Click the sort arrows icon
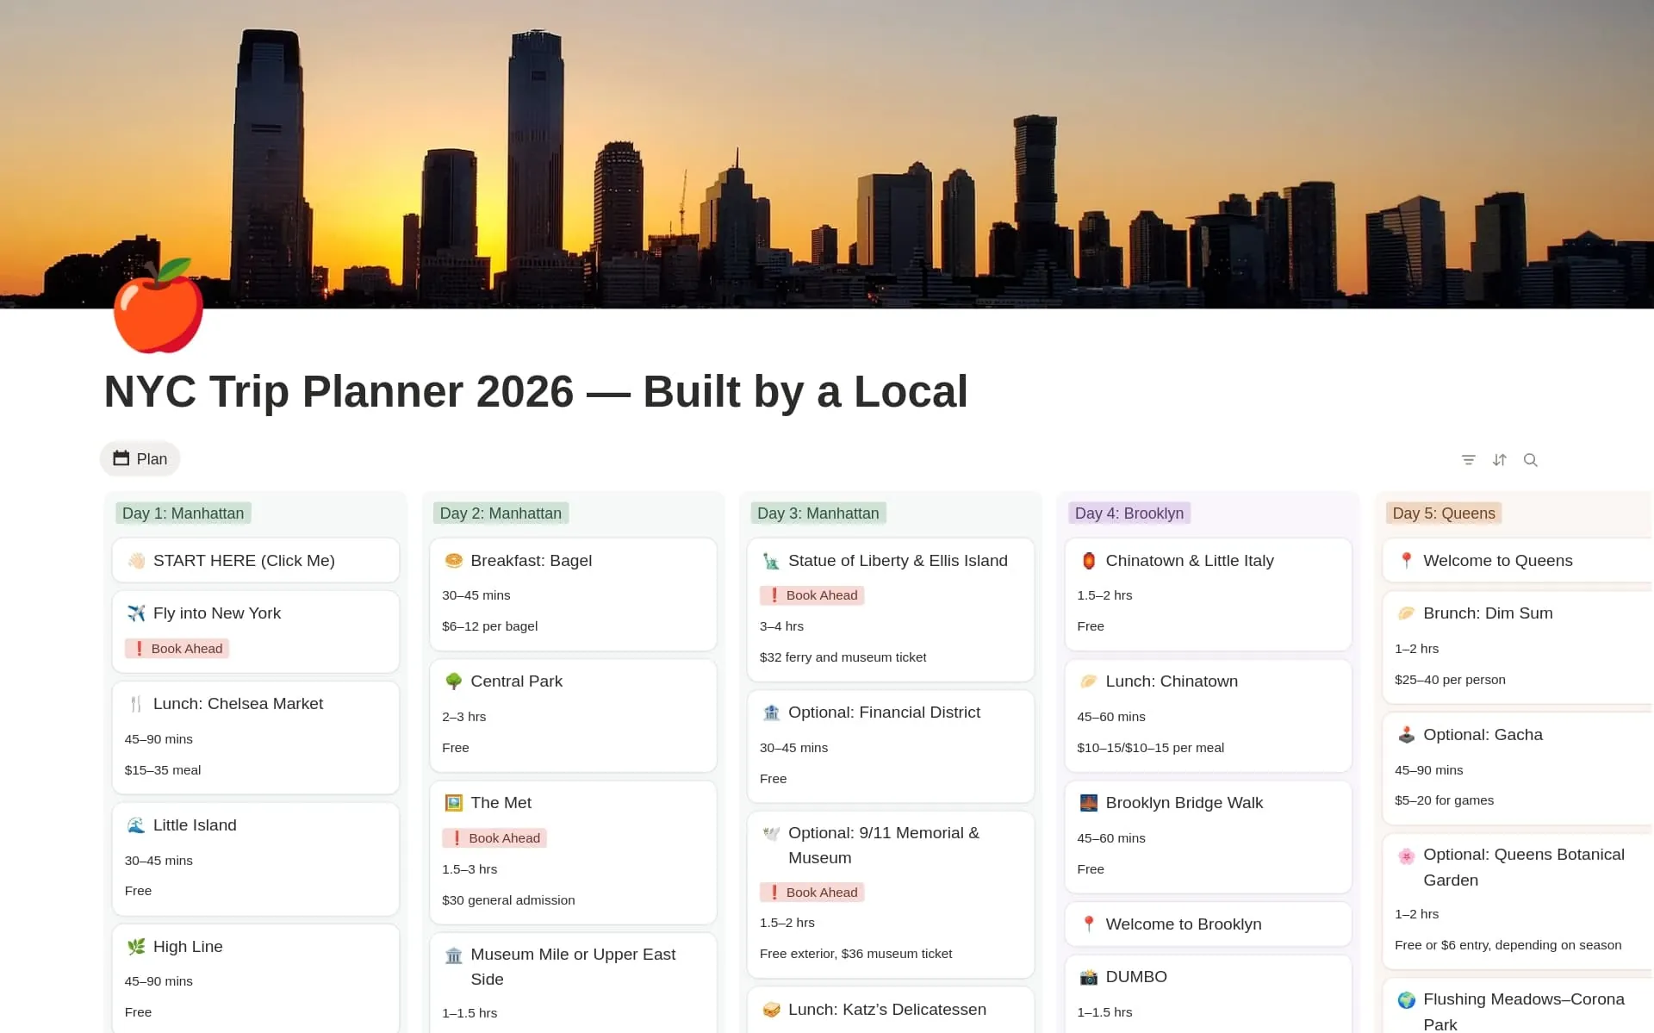 click(x=1499, y=460)
